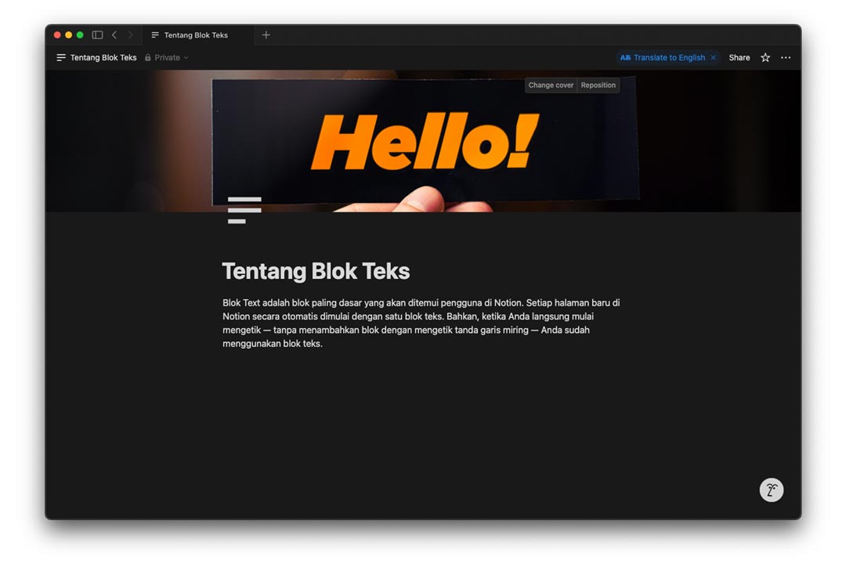Click into the Blok Text paragraph
The image size is (846, 564).
tap(421, 323)
